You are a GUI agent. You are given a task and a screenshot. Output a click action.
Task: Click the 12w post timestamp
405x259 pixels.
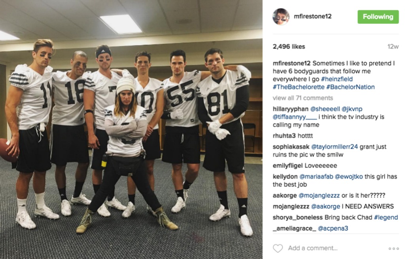point(393,47)
